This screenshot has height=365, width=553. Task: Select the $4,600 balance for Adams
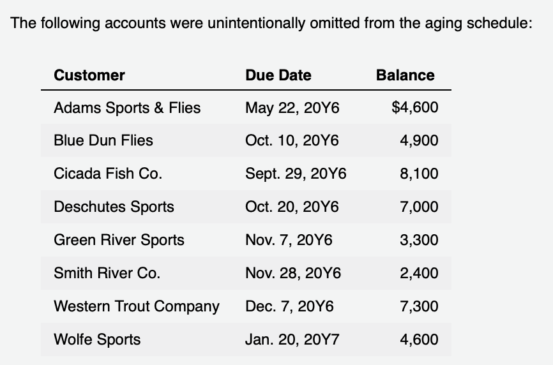coord(415,107)
